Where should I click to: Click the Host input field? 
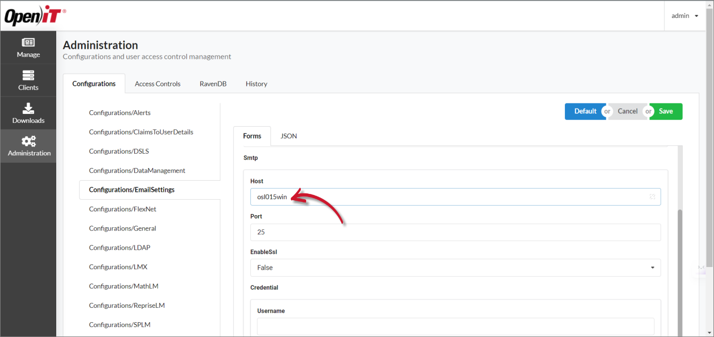coord(455,197)
